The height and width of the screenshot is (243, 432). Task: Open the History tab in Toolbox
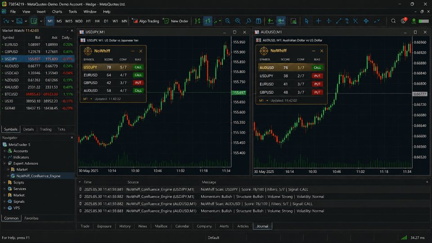(x=125, y=226)
